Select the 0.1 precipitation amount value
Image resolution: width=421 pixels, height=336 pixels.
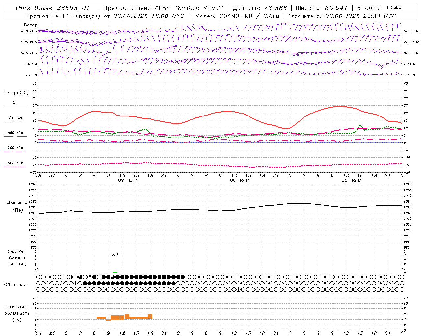coord(115,254)
